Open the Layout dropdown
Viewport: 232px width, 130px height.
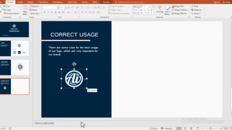coord(35,6)
